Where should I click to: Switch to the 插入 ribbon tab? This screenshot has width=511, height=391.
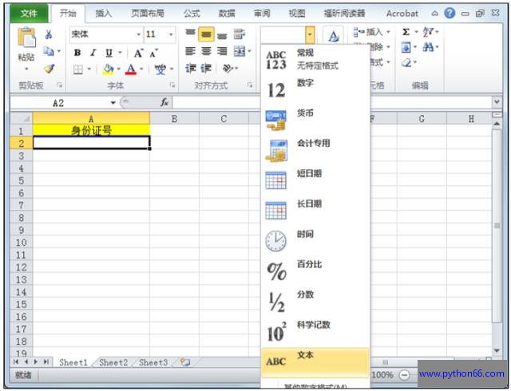[104, 13]
